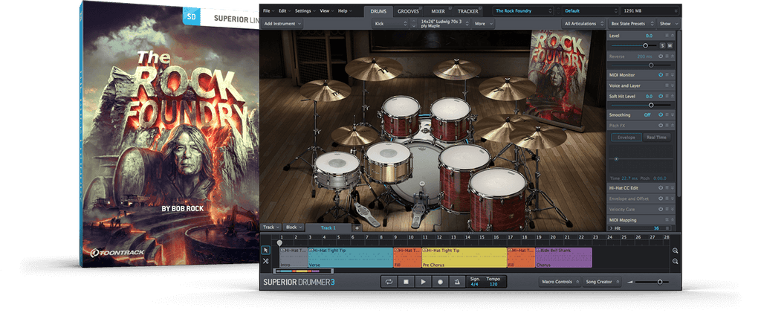Viewport: 761px width, 313px height.
Task: Open Voice and Layer menu icon
Action: pyautogui.click(x=667, y=85)
